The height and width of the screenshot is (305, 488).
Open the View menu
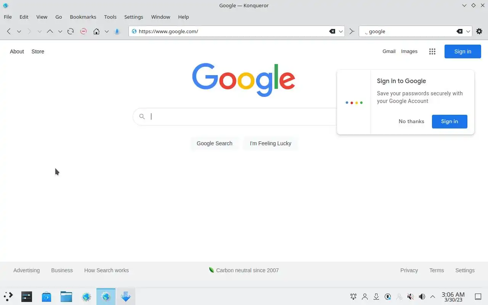(x=42, y=17)
